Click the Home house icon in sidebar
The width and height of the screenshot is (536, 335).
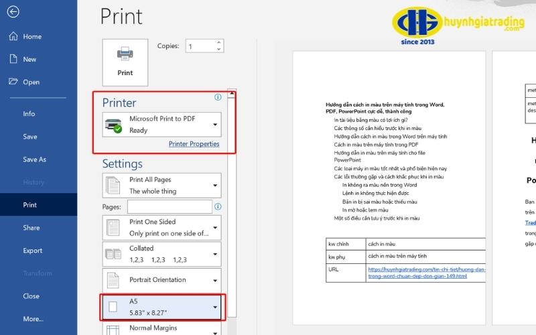click(x=13, y=36)
